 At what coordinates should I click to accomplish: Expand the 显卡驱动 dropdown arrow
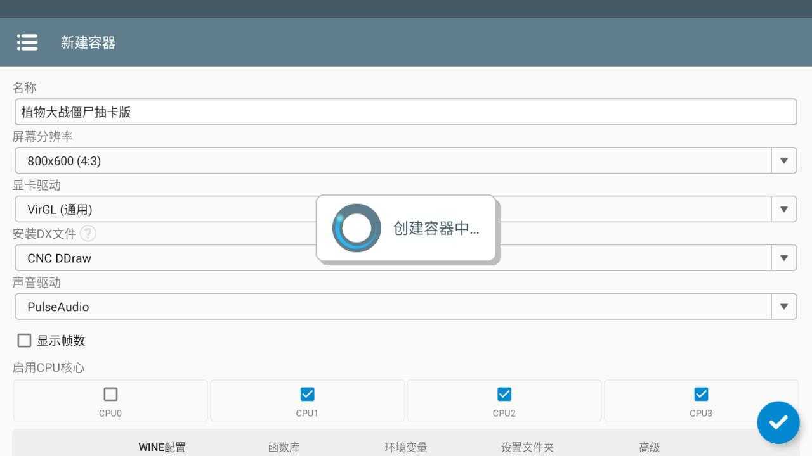coord(783,210)
